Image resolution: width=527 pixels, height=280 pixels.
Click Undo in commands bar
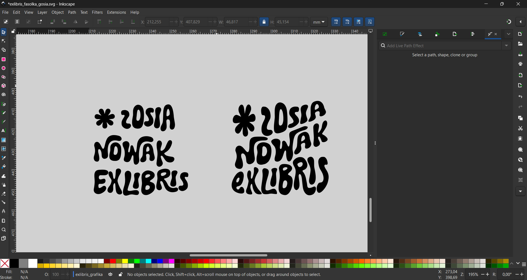point(520,97)
